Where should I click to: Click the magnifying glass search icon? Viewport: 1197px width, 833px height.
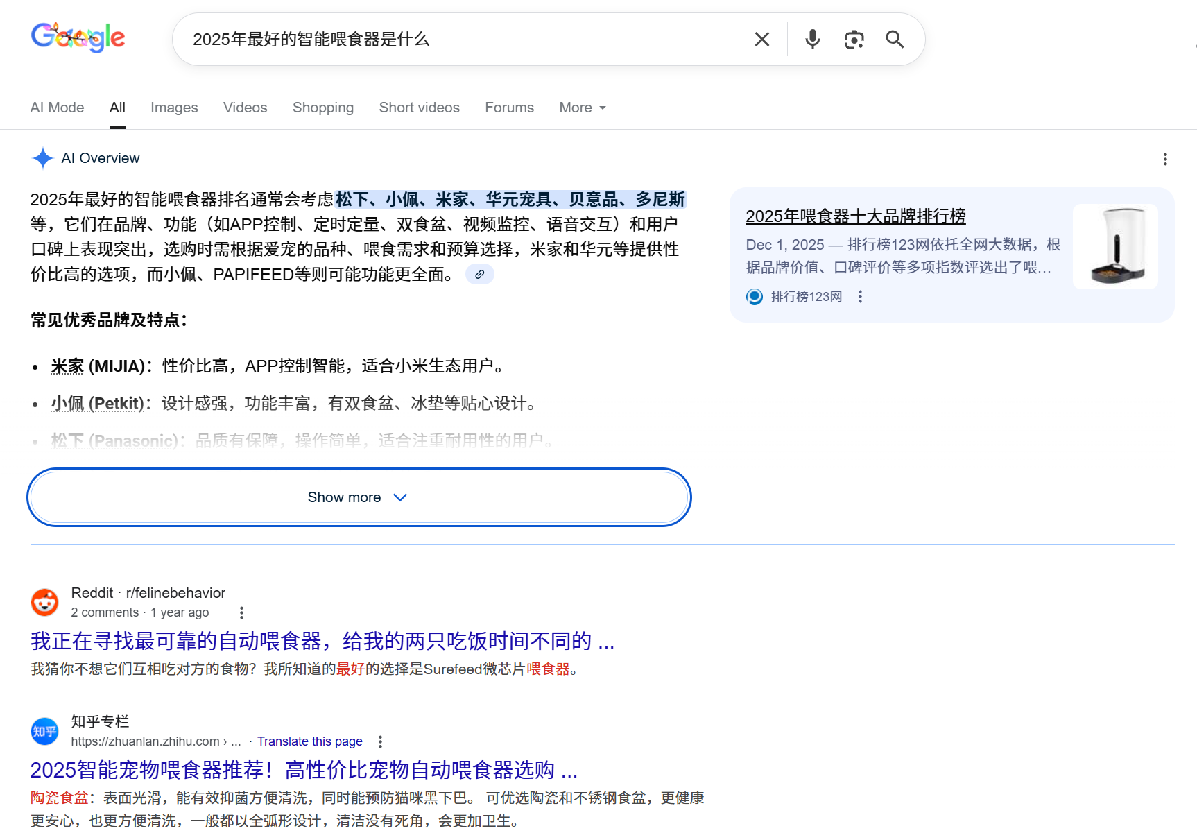[895, 40]
